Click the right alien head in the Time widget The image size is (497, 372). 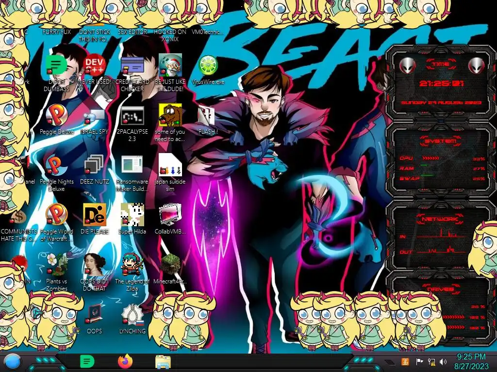tap(477, 65)
